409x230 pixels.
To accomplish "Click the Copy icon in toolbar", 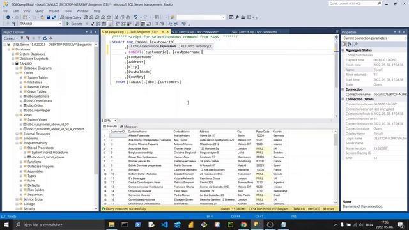I will (122, 17).
